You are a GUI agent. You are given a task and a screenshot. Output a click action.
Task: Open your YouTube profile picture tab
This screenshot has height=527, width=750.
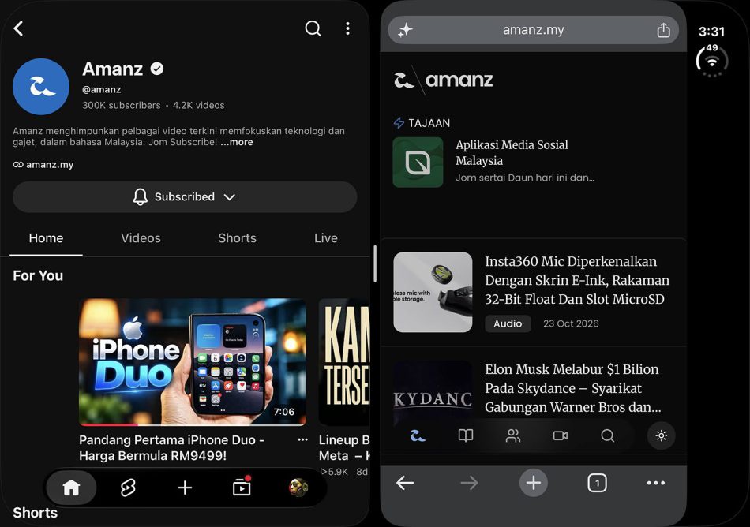(298, 488)
